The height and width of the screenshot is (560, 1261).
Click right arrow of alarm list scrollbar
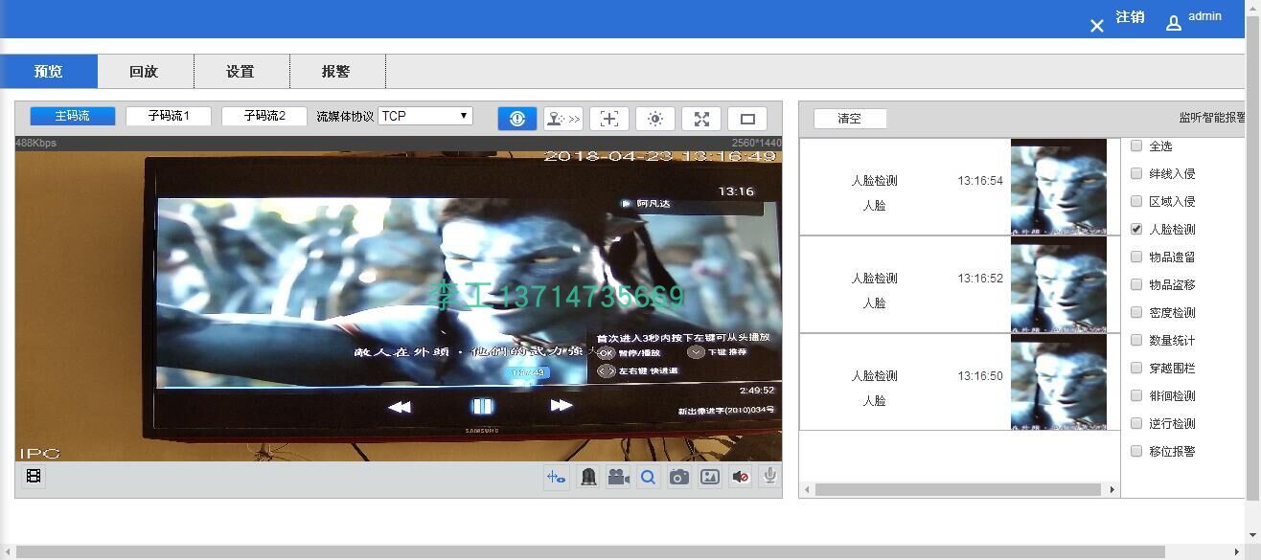point(1112,489)
